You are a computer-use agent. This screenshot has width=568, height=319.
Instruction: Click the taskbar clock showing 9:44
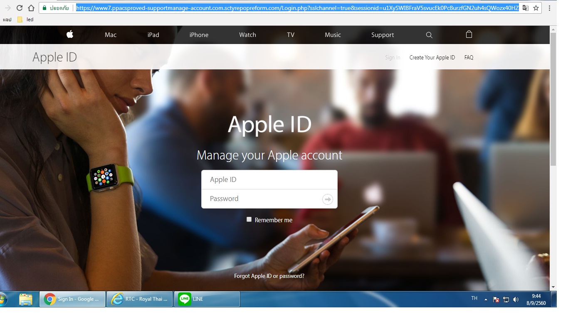pyautogui.click(x=536, y=299)
